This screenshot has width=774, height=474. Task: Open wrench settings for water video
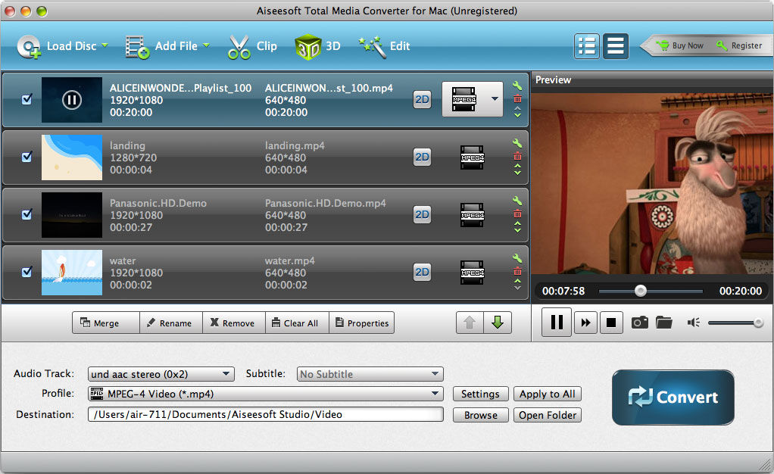(x=517, y=258)
